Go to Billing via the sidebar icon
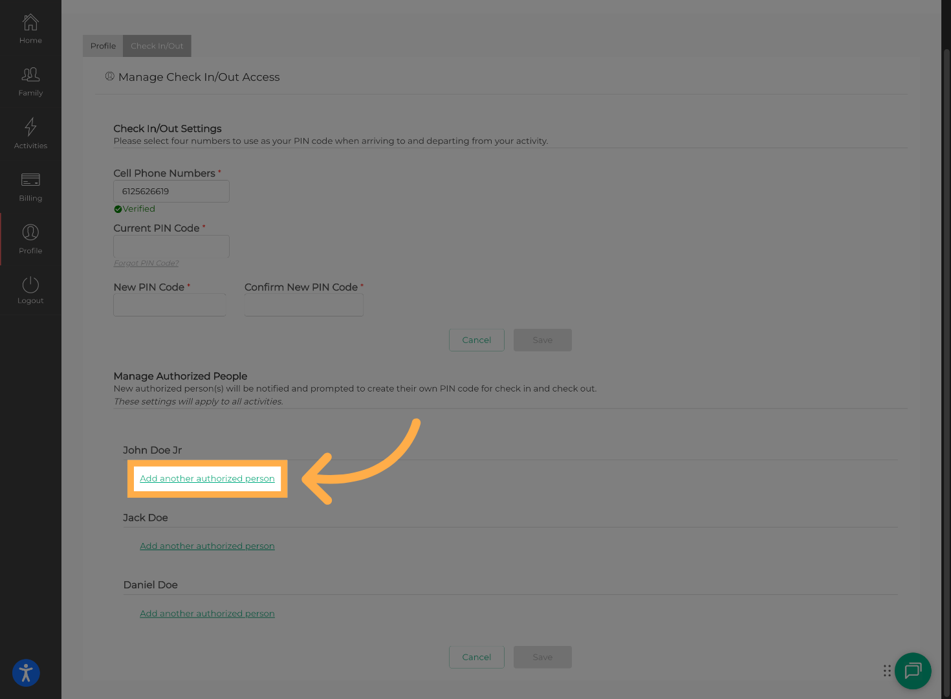The height and width of the screenshot is (699, 951). click(30, 186)
